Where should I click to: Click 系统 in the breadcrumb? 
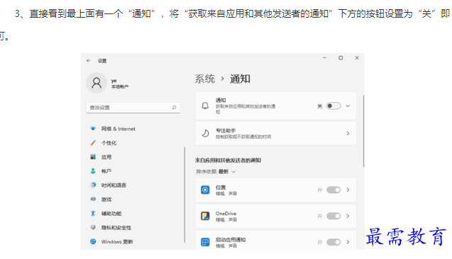204,79
